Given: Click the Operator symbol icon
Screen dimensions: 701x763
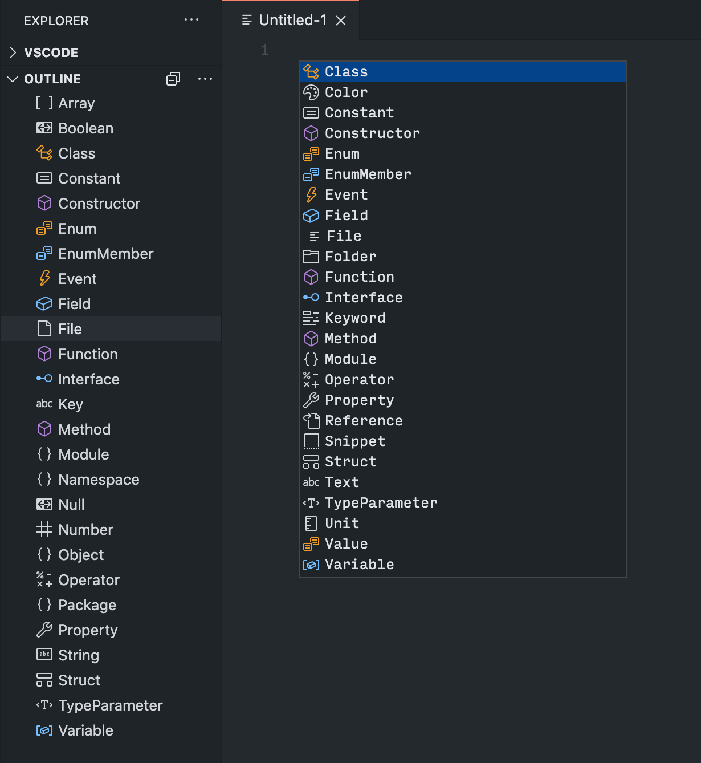Looking at the screenshot, I should coord(44,579).
